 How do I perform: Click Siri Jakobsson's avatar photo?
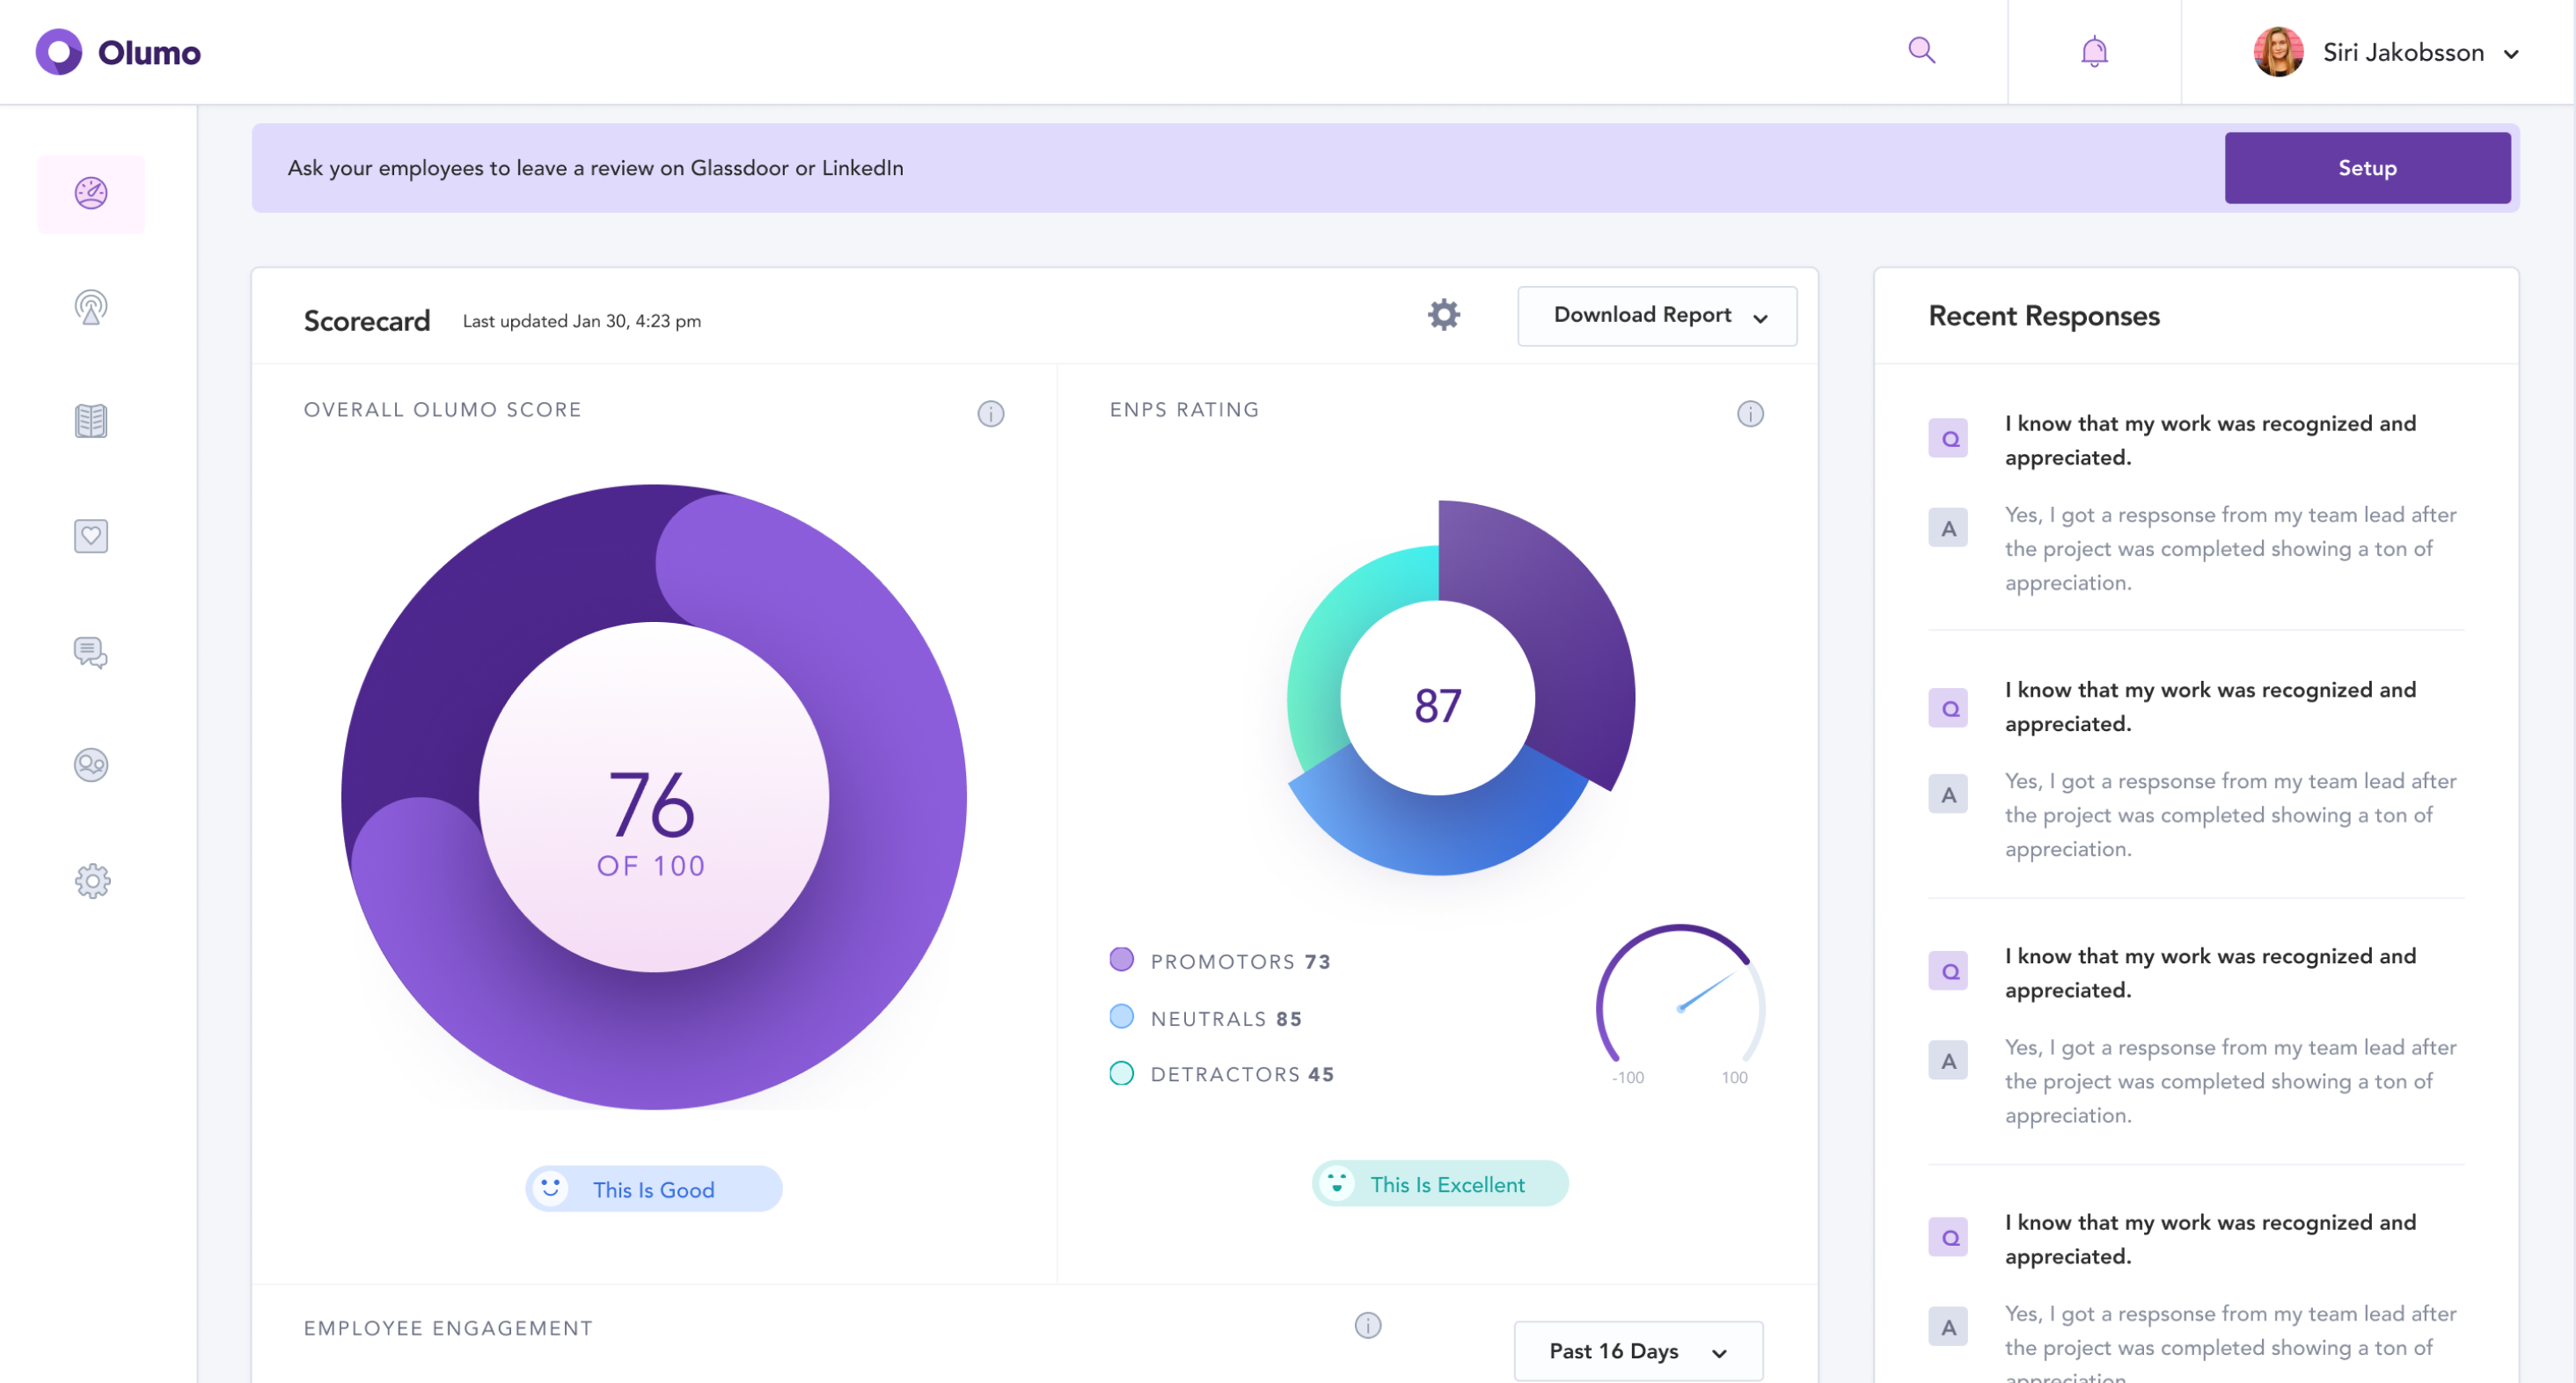click(2278, 52)
